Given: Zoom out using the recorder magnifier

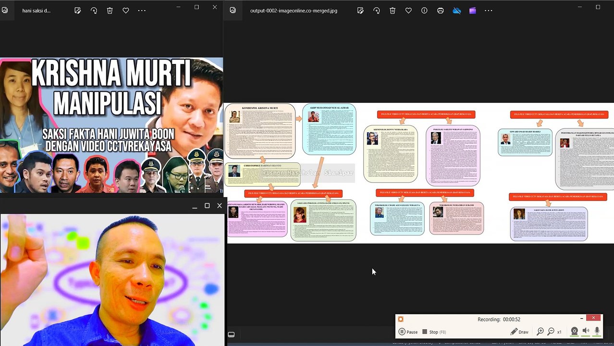Looking at the screenshot, I should tap(551, 332).
